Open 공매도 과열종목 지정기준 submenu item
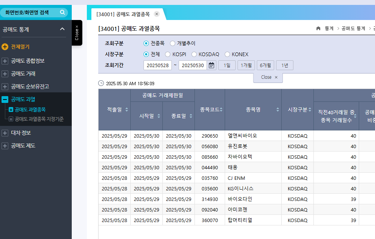The width and height of the screenshot is (375, 239). pyautogui.click(x=39, y=119)
